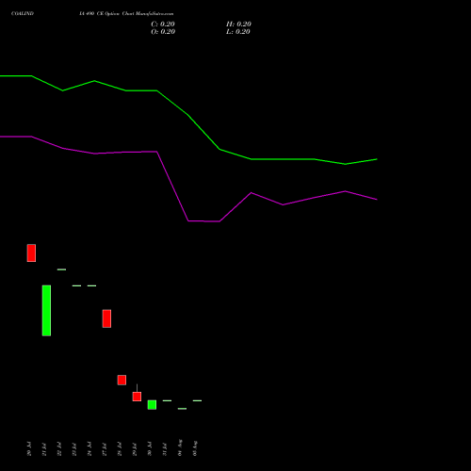Click the '27 Jul' date axis label
The width and height of the screenshot is (471, 471).
click(105, 449)
